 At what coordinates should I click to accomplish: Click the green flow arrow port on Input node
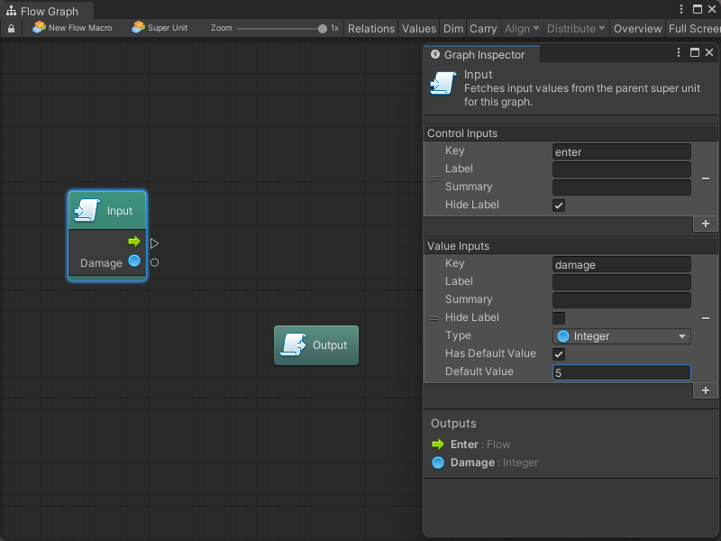[x=134, y=242]
